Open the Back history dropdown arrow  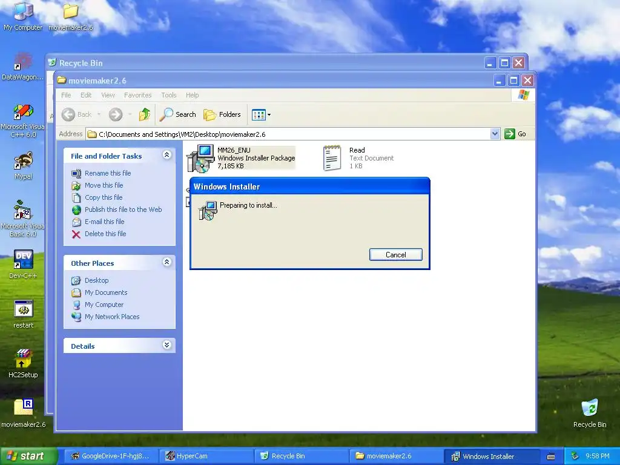pos(99,114)
